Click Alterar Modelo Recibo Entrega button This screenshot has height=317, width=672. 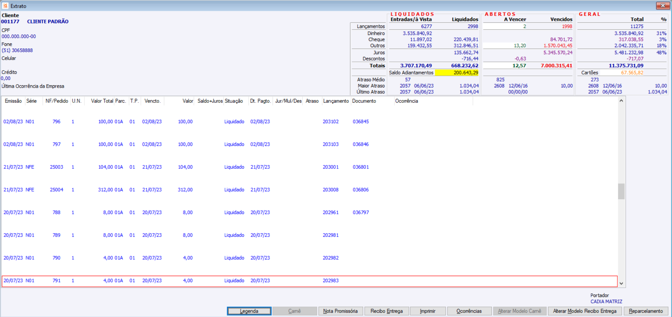584,311
